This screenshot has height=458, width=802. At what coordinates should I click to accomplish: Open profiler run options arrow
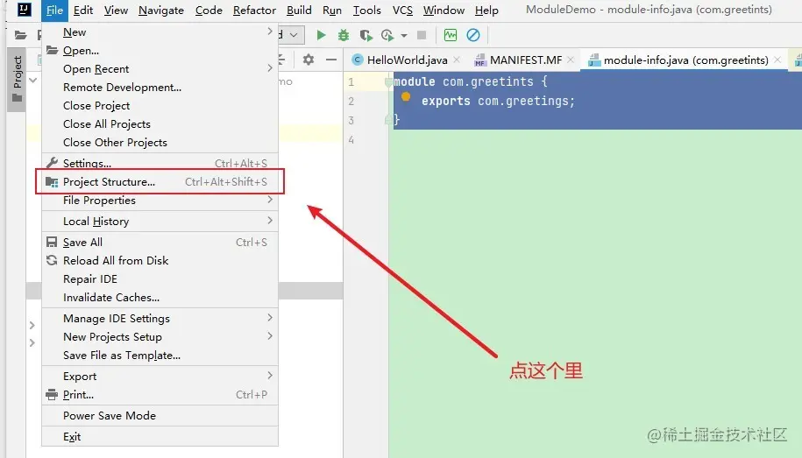tap(403, 35)
